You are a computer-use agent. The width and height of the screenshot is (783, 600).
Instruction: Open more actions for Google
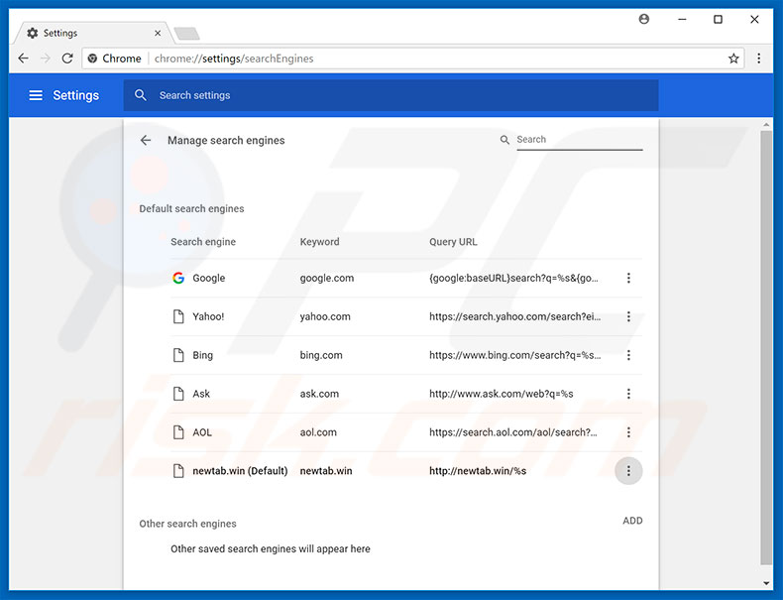coord(628,278)
